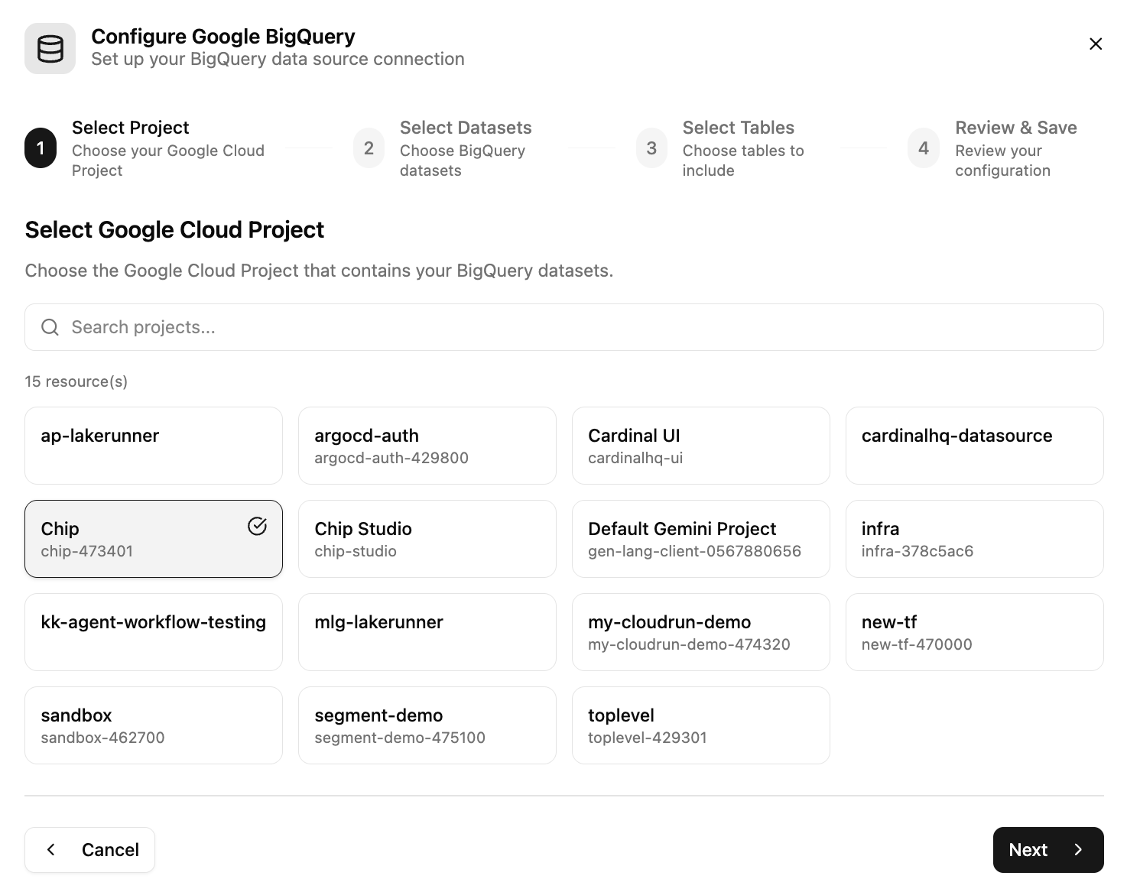This screenshot has height=892, width=1127.
Task: Choose the cardinalhq-datasource project
Action: click(x=974, y=446)
